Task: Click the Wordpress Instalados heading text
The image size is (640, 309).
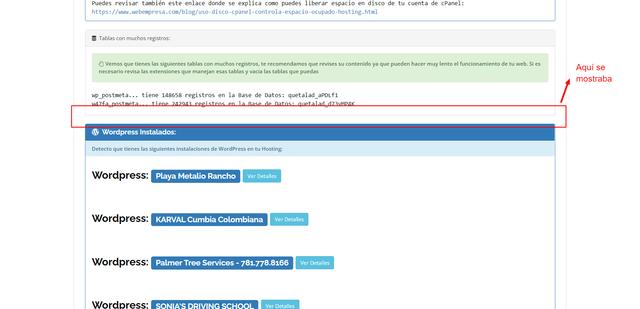Action: click(x=139, y=132)
